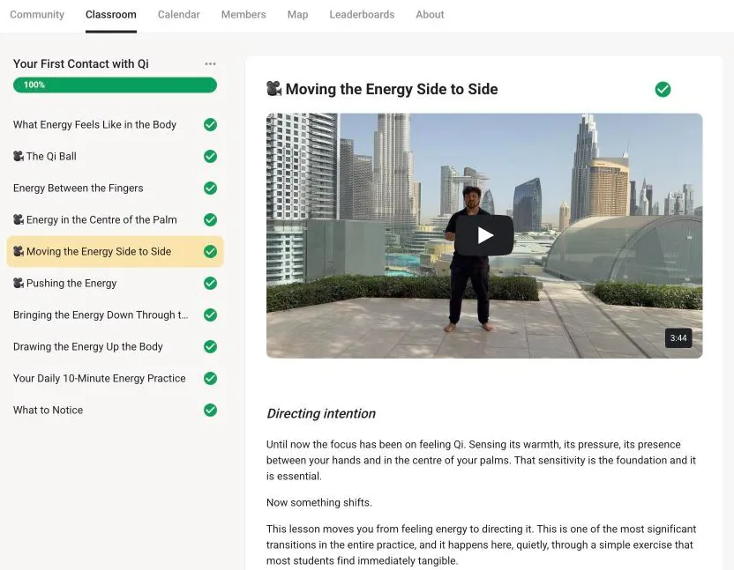This screenshot has height=570, width=734.
Task: Click the video thumbnail of the city skyline
Action: click(x=484, y=235)
